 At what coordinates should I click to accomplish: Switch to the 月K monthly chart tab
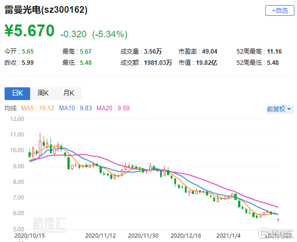(x=68, y=93)
